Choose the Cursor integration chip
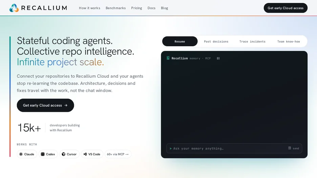This screenshot has width=317, height=178. coord(69,154)
